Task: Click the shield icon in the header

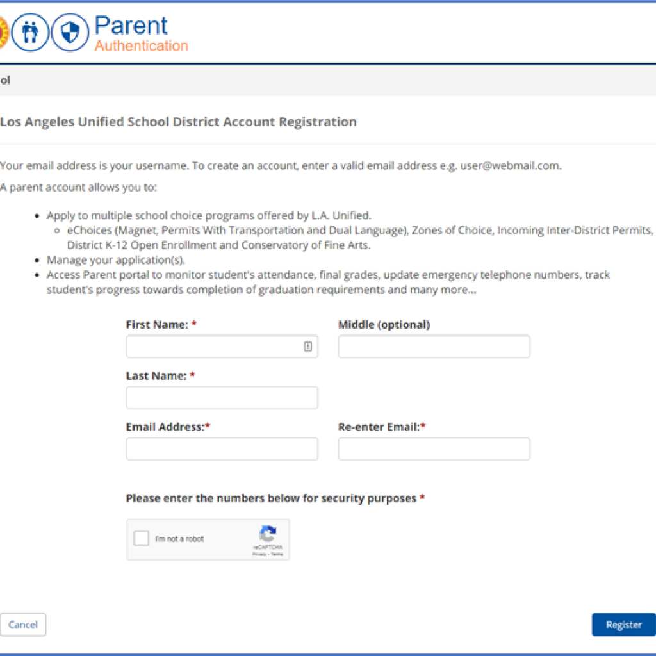Action: point(69,31)
